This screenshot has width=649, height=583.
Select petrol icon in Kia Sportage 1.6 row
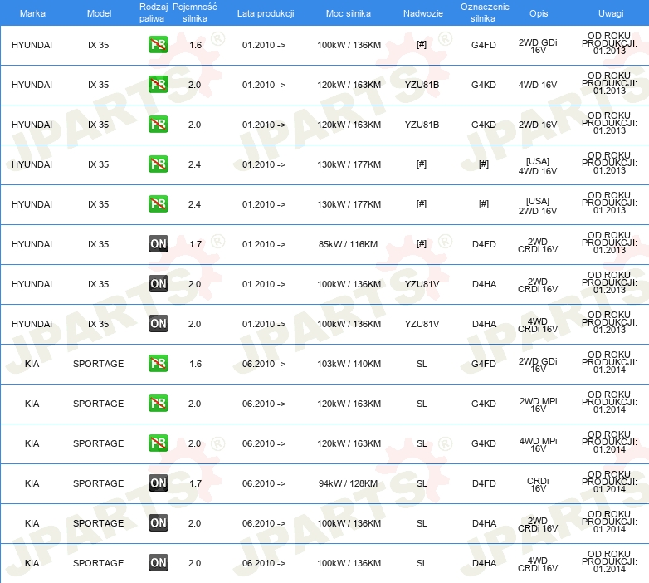(x=158, y=364)
